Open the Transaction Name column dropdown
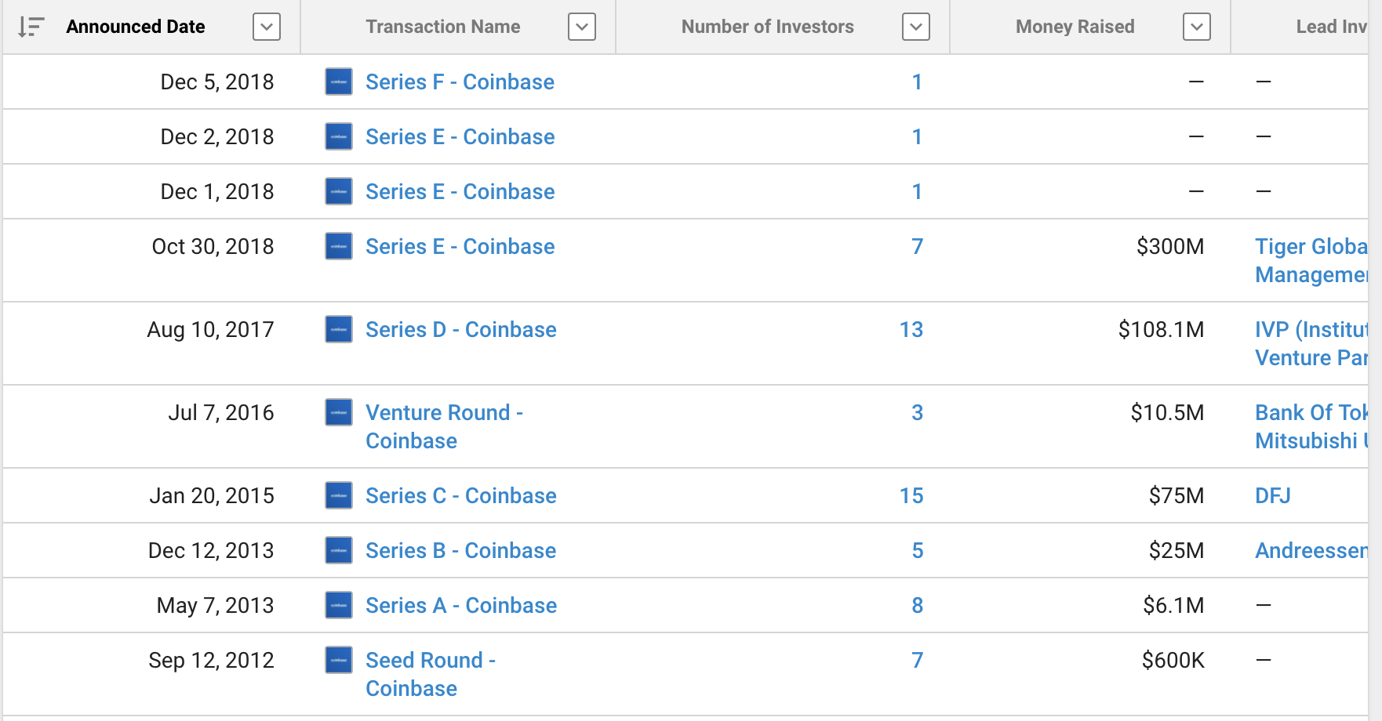 [582, 27]
